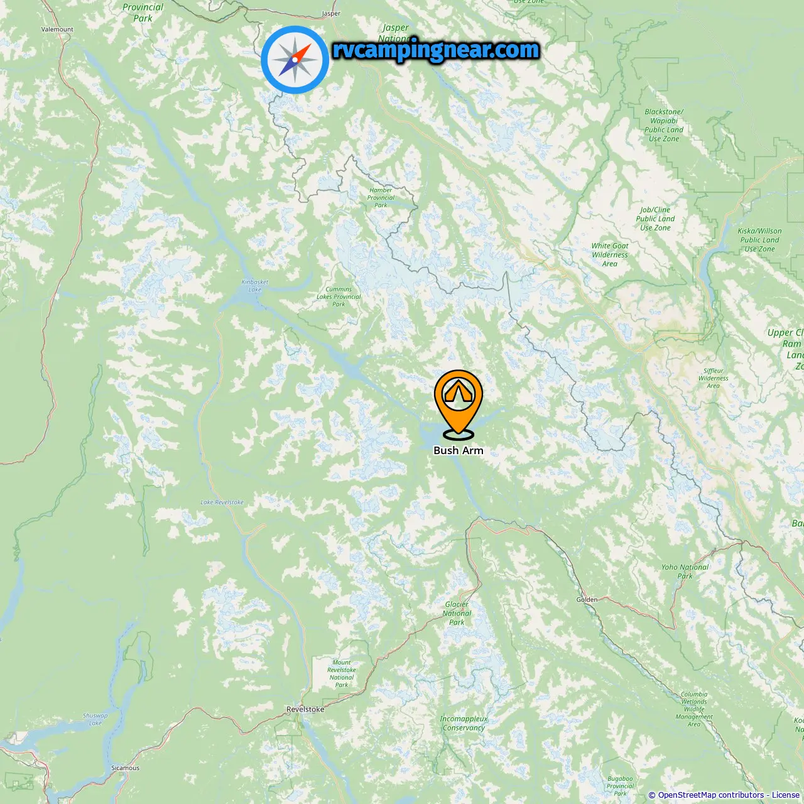Open the rvcampingnear.com site title
Image resolution: width=804 pixels, height=804 pixels.
coord(436,50)
